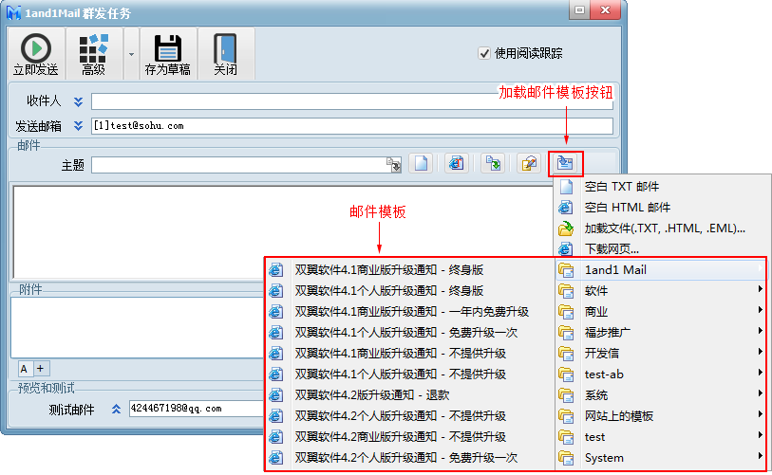Select template 双翼软件4.1商业版升级通知 - 一年内免费升级
772x475 pixels.
(410, 312)
